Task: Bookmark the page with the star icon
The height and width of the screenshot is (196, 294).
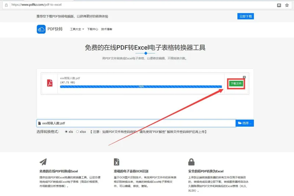Action: point(287,5)
